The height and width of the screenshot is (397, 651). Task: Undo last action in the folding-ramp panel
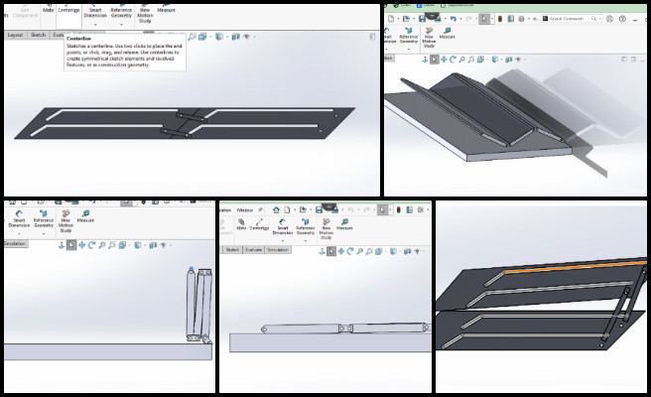[453, 19]
